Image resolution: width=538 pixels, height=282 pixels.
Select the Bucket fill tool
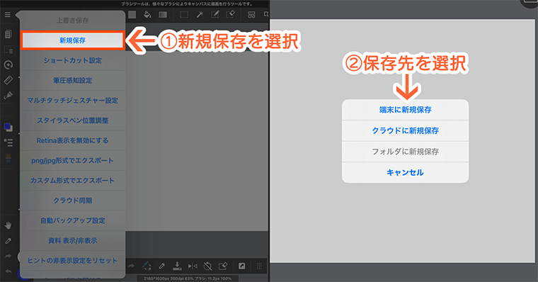(147, 14)
